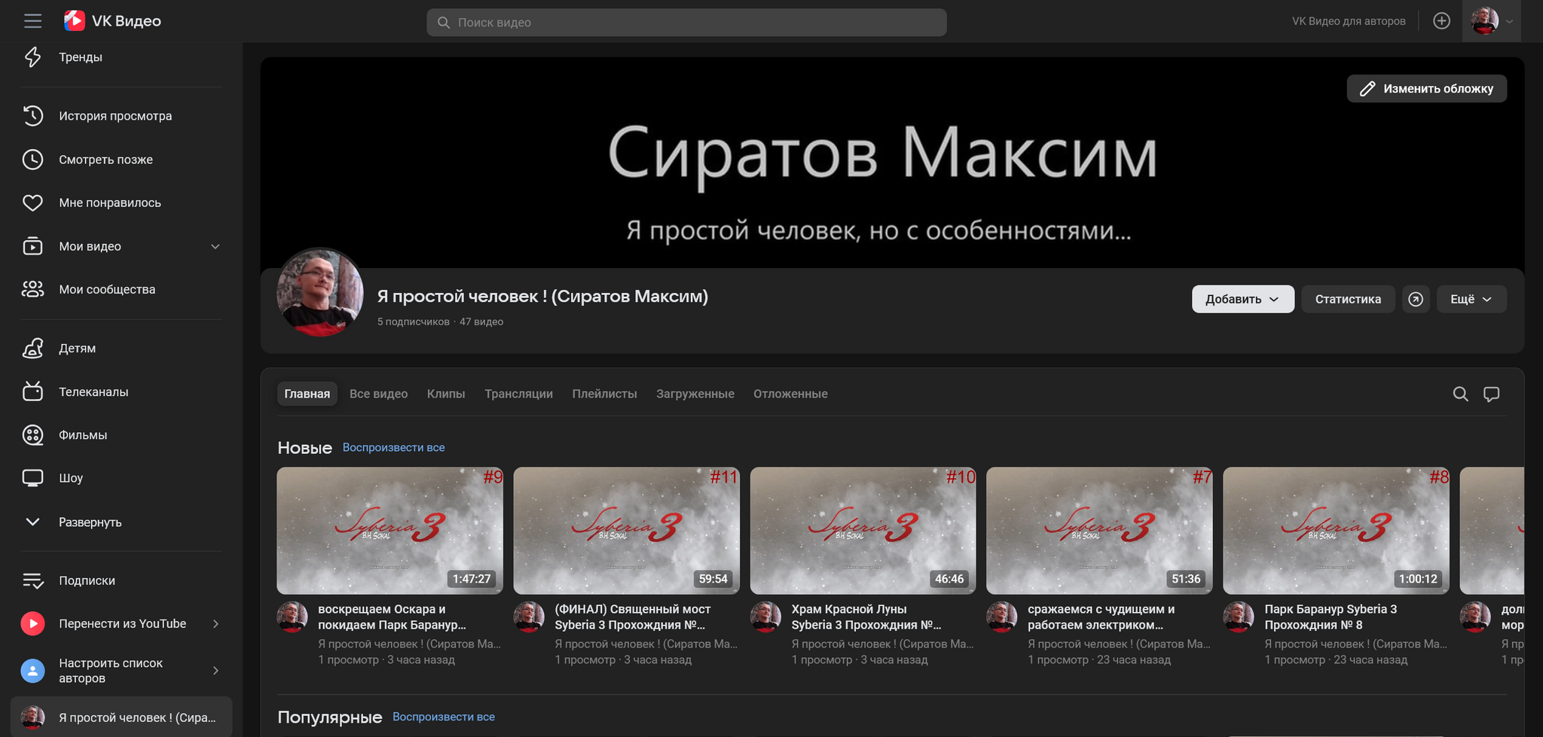Click the Поиск видео search field

(x=686, y=23)
